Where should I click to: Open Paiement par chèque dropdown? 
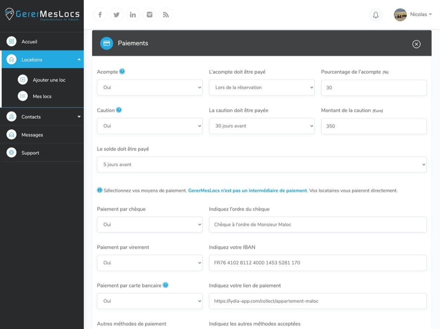(150, 224)
